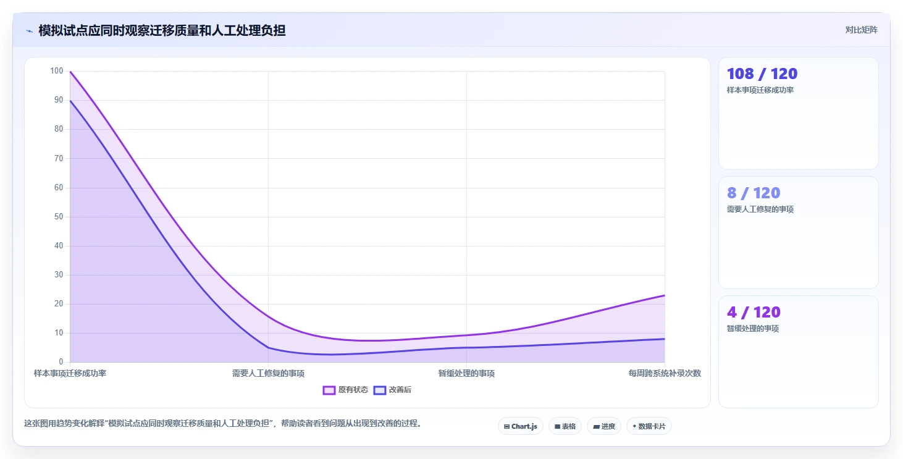The image size is (903, 459).
Task: Click the card label 样本事项迁移成功率
Action: [x=760, y=90]
